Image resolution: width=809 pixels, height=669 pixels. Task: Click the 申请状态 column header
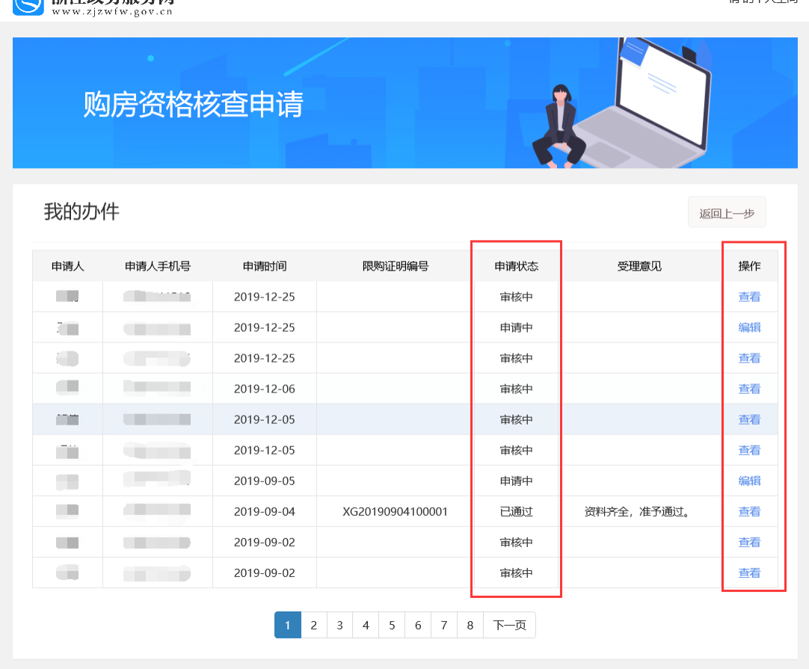tap(516, 266)
